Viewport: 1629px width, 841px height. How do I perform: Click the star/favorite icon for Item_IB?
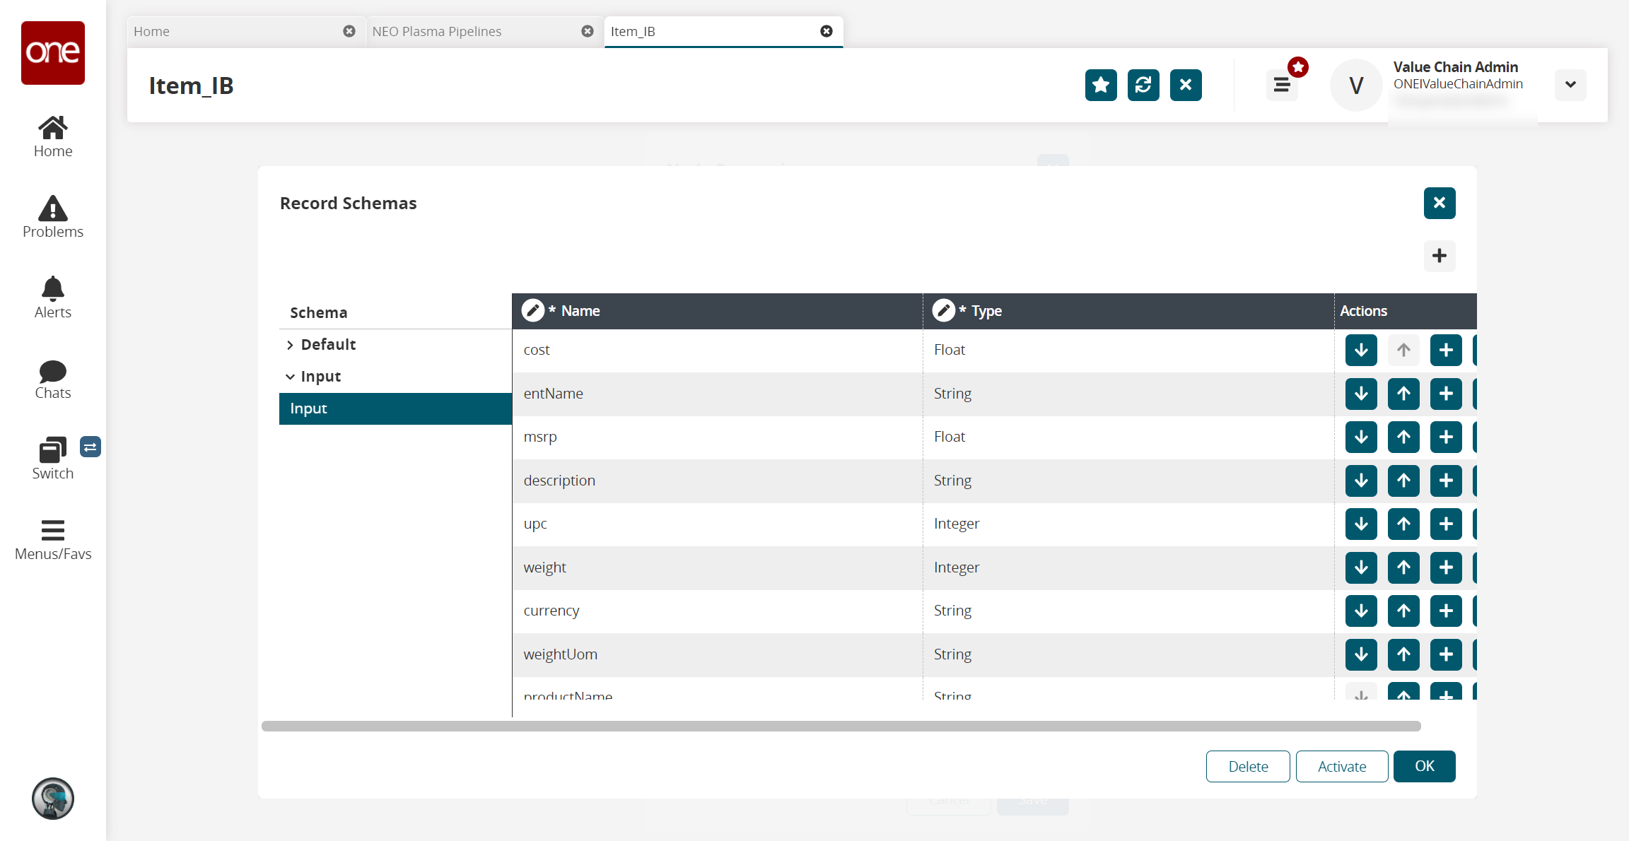1100,83
